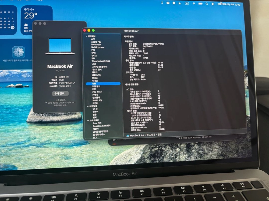The width and height of the screenshot is (269, 201).
Task: Click the date and time in menu bar
Action: (229, 5)
